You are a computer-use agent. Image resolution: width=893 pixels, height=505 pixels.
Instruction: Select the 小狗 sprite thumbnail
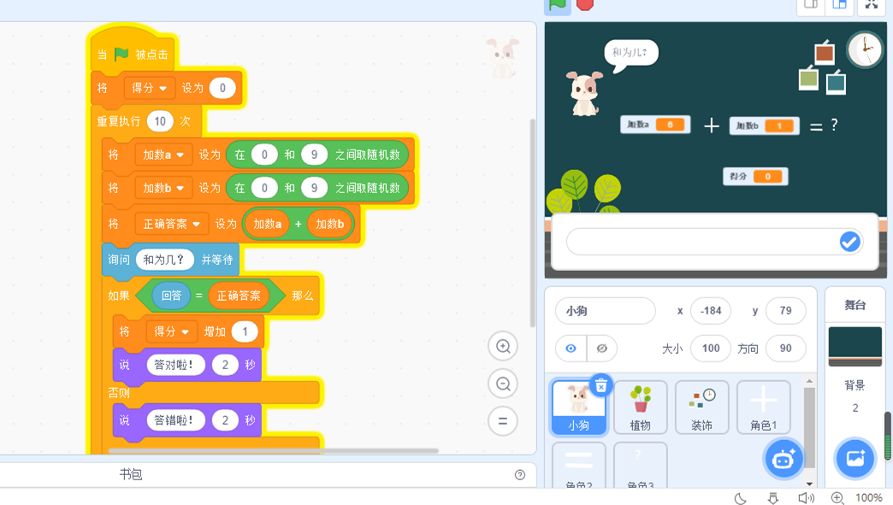[x=578, y=408]
